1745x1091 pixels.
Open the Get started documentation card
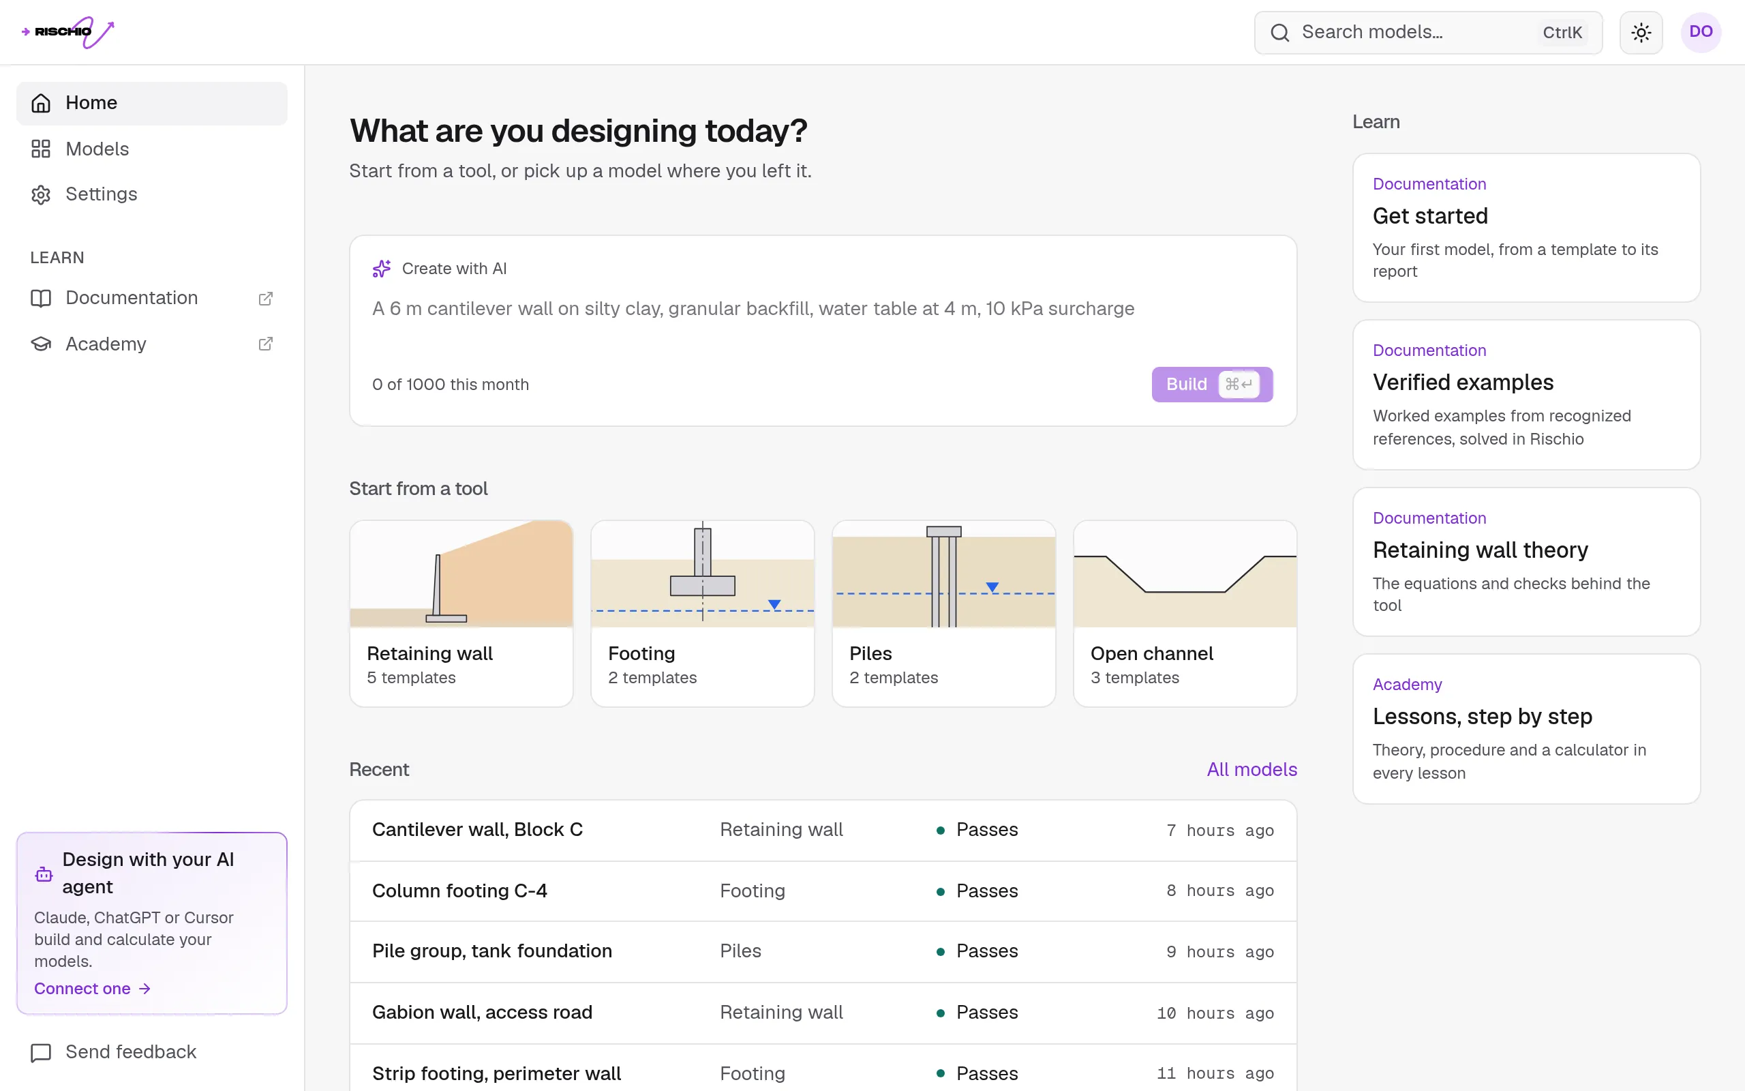point(1526,227)
